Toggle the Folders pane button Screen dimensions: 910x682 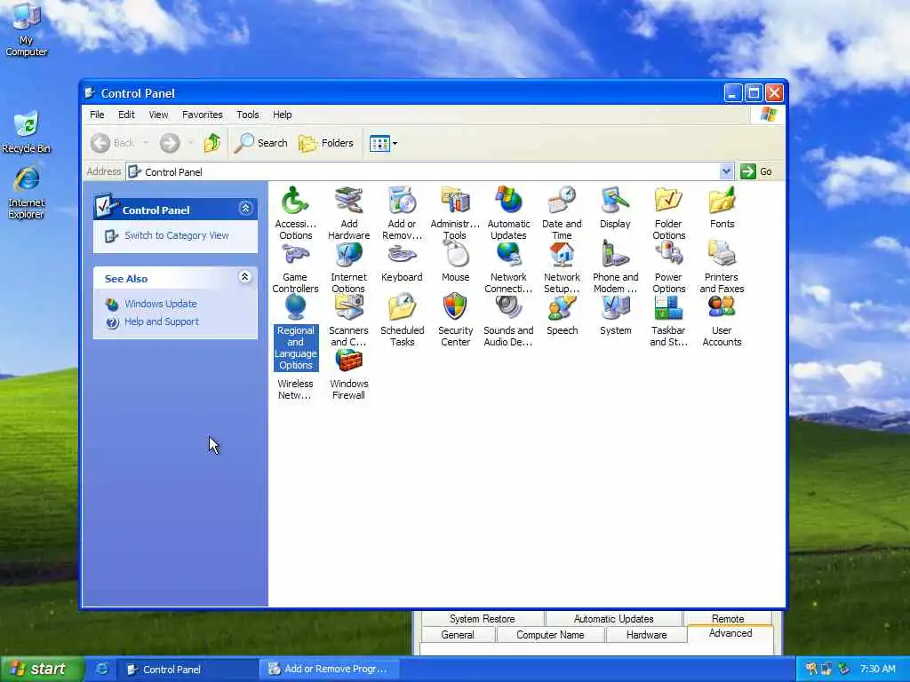point(325,143)
